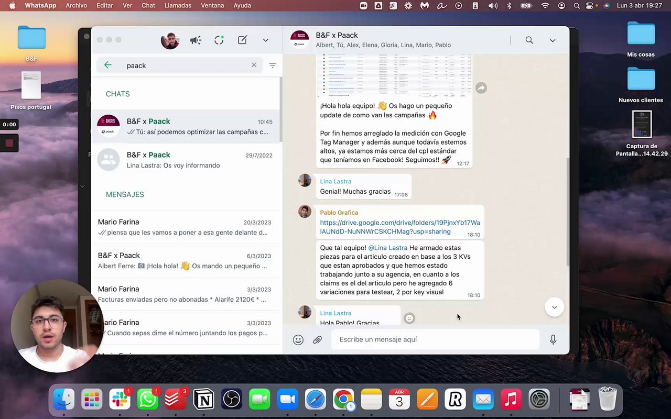The width and height of the screenshot is (671, 419).
Task: Open Zoom from the dock
Action: point(287,400)
